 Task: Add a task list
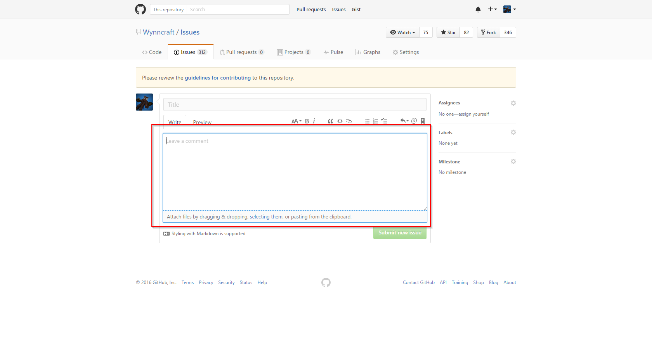[x=384, y=121]
